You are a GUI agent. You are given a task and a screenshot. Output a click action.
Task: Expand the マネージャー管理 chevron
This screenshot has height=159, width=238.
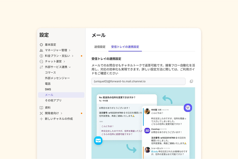[x=70, y=50]
